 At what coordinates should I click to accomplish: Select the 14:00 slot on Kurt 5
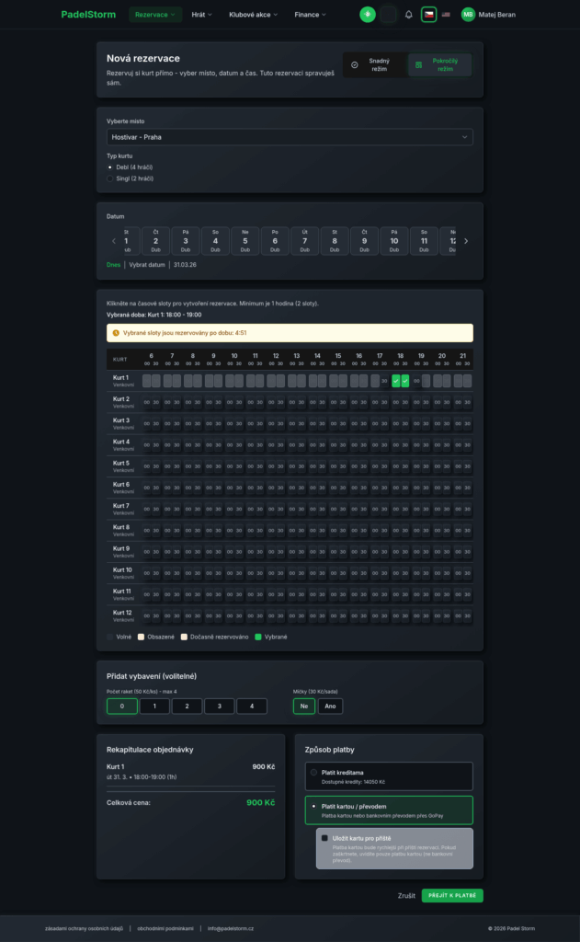coord(313,466)
